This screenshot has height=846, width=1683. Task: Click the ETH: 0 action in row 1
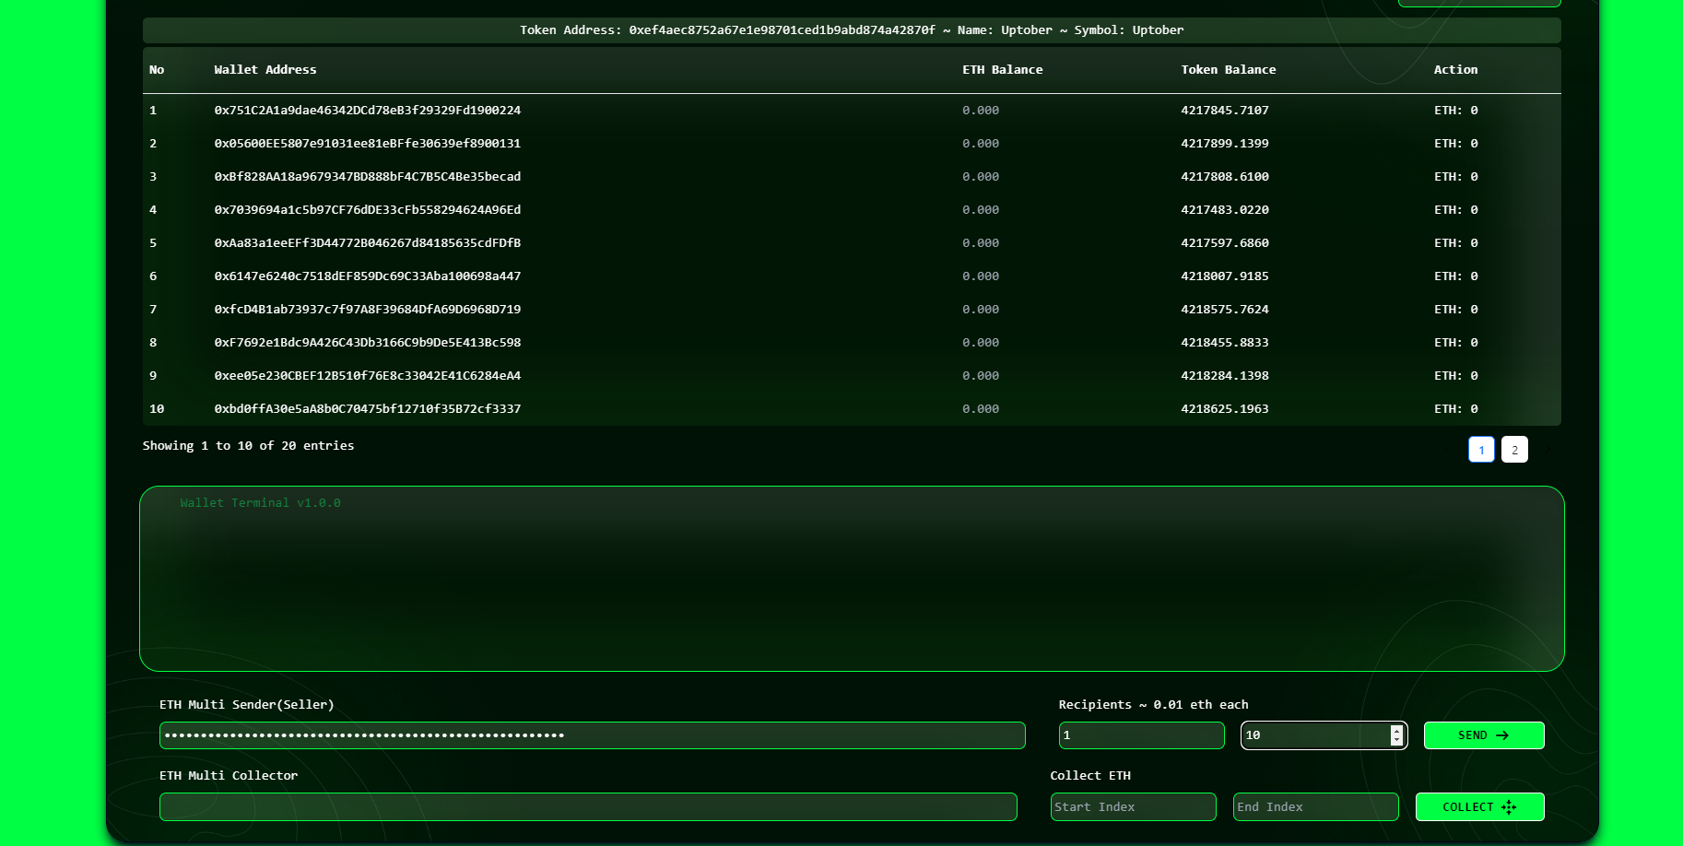[1455, 111]
